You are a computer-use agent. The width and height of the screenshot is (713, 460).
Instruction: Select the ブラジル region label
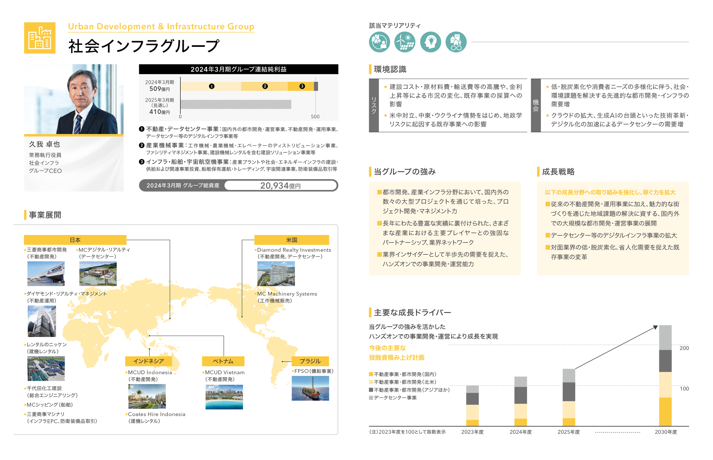pos(310,361)
